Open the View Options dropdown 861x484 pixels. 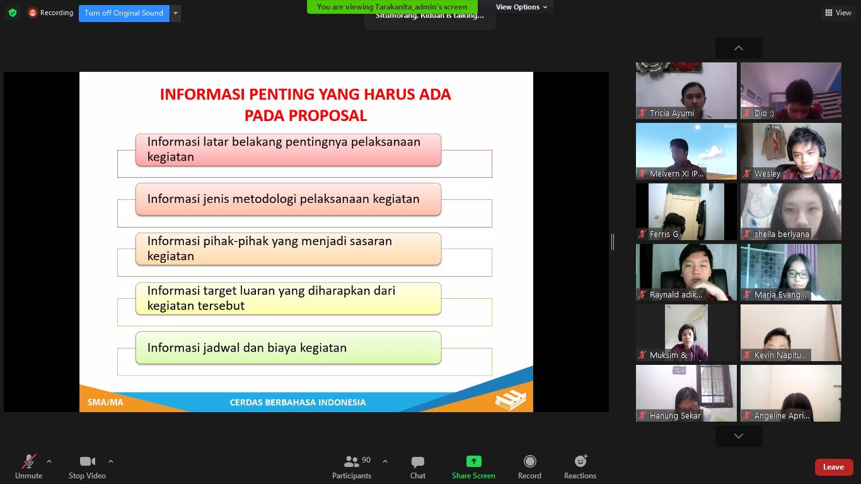[x=521, y=7]
